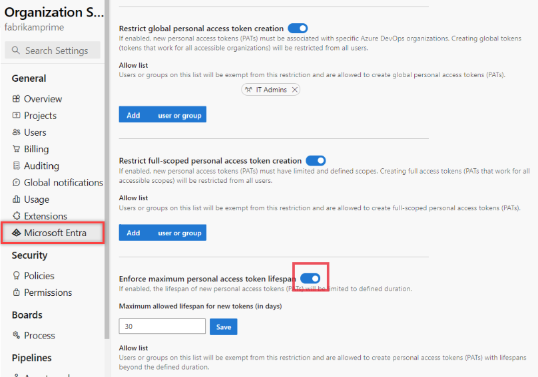Click the Auditing icon
The width and height of the screenshot is (538, 377).
pyautogui.click(x=16, y=166)
